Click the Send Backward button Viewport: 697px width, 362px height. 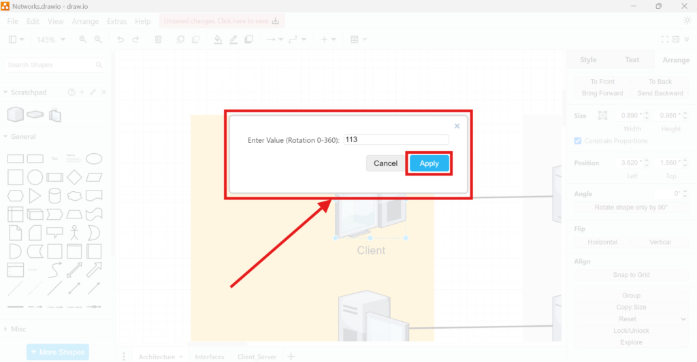coord(660,93)
